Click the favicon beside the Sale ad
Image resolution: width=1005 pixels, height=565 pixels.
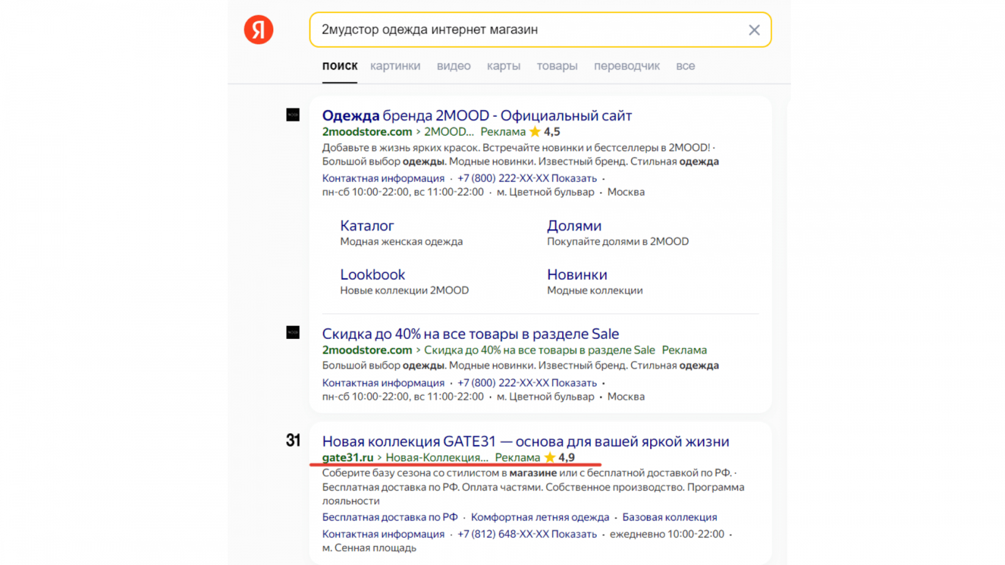coord(293,333)
